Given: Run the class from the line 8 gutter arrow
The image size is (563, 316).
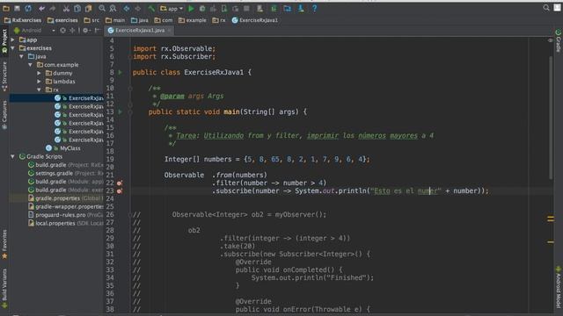Looking at the screenshot, I should pyautogui.click(x=121, y=72).
